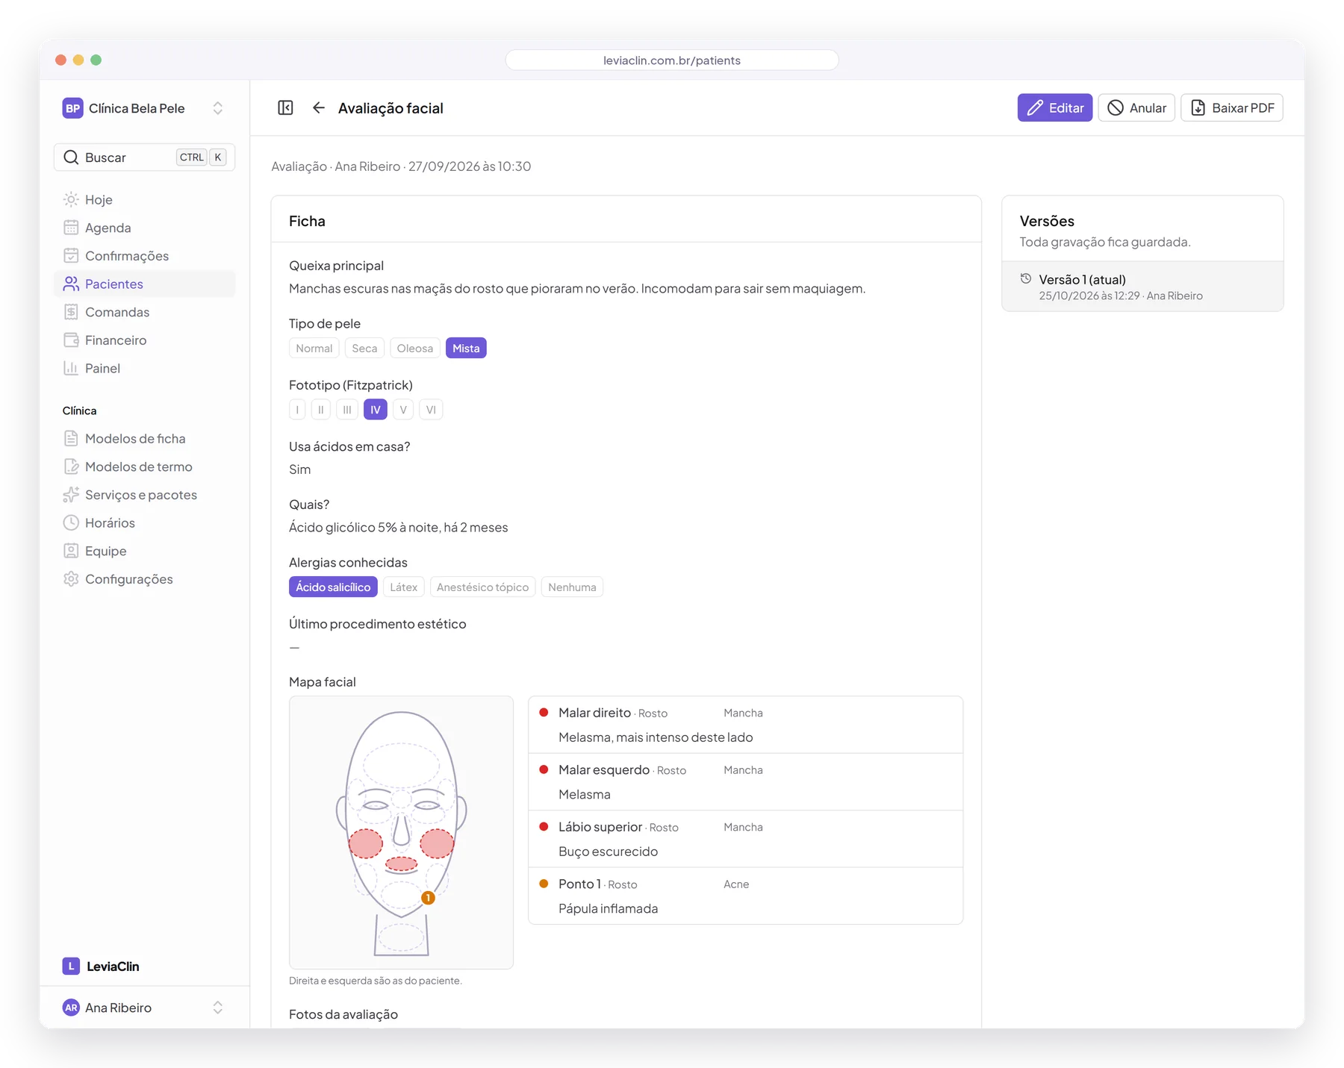1344x1068 pixels.
Task: Click the Financeiro wallet icon
Action: tap(71, 340)
